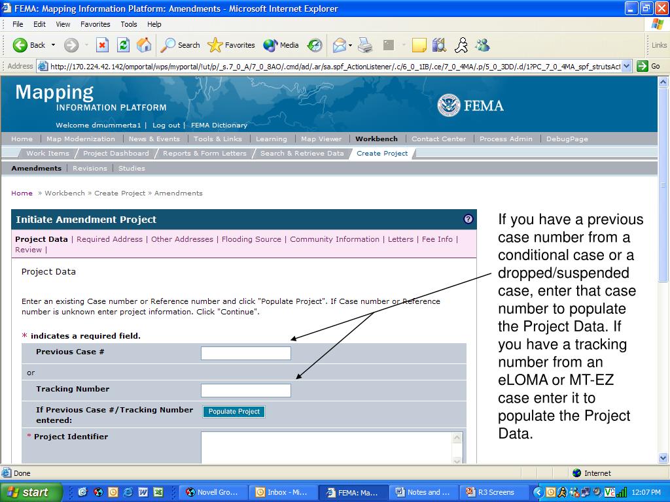Click the Print icon in toolbar

tap(365, 45)
